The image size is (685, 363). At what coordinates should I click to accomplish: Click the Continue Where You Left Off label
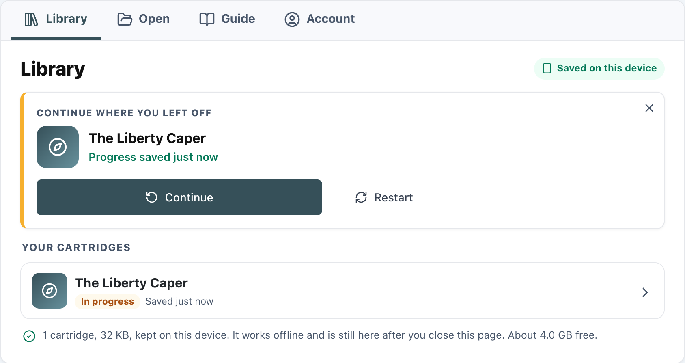tap(124, 113)
